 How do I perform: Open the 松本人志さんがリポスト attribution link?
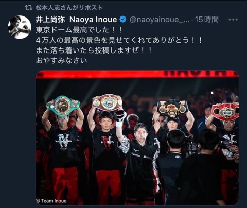(69, 8)
